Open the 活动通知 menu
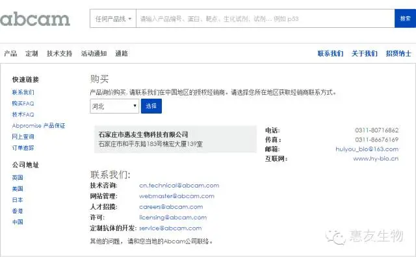 point(94,53)
